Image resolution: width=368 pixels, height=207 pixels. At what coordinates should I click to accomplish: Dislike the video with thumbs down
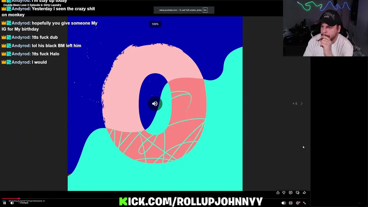284,193
